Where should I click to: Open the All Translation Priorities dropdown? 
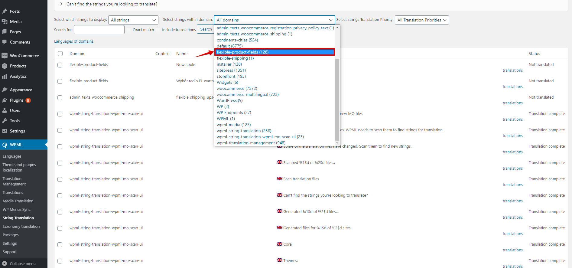pos(422,20)
